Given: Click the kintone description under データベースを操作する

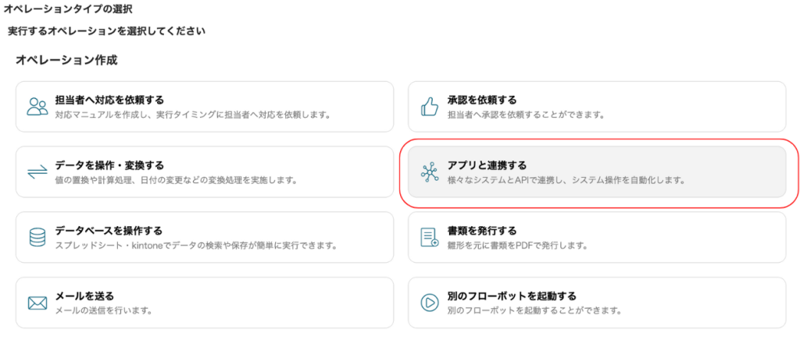Looking at the screenshot, I should pyautogui.click(x=196, y=246).
